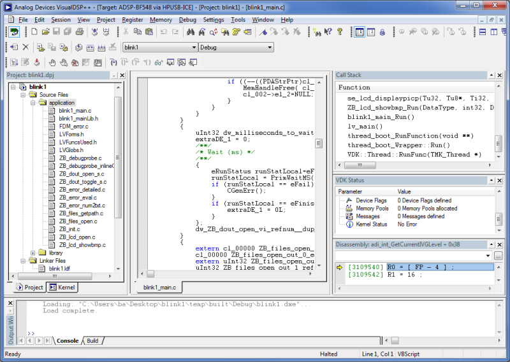Click the Find binoculars icon
This screenshot has height=362, width=510.
tap(191, 32)
